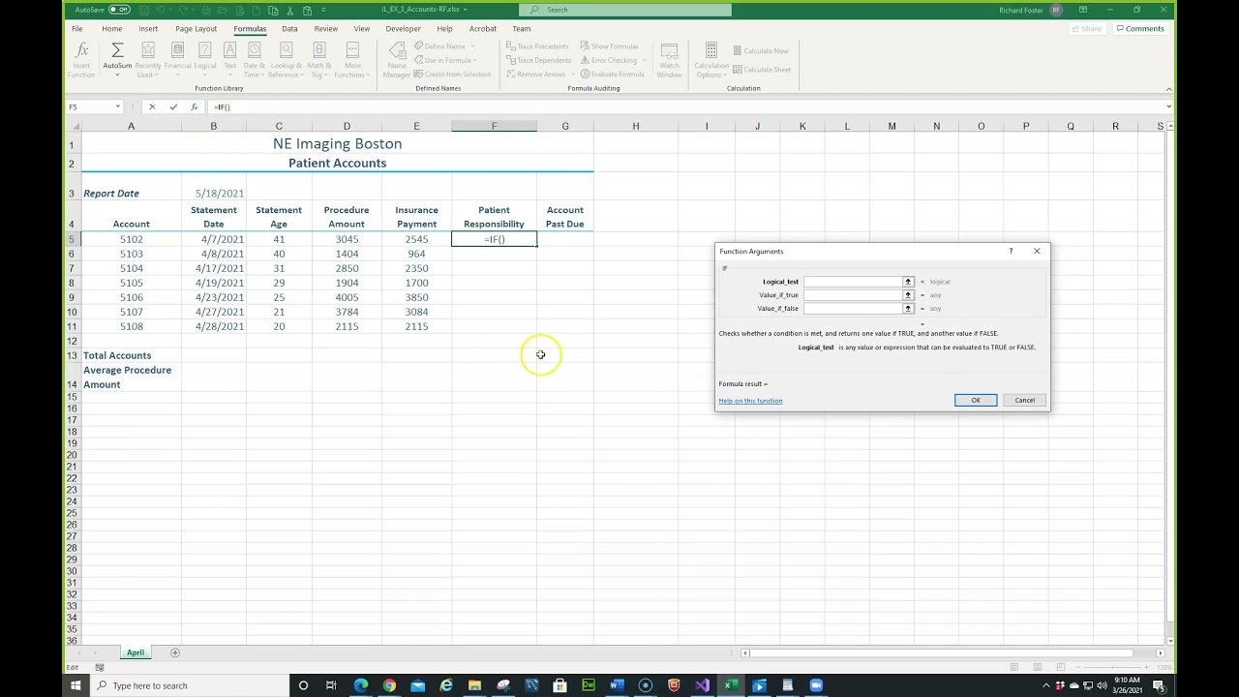
Task: Open the Lookup & Reference functions dropdown
Action: tap(286, 61)
